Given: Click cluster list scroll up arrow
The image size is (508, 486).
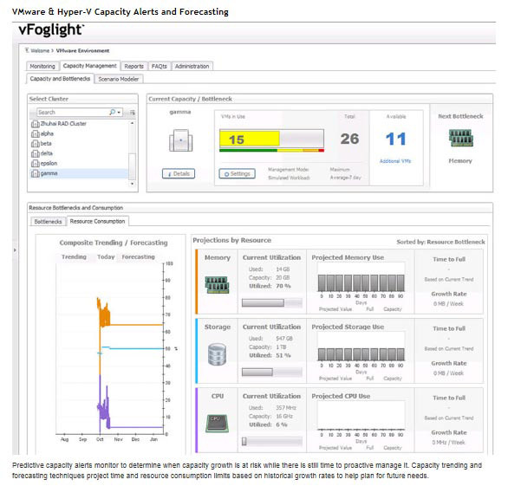Looking at the screenshot, I should click(132, 123).
